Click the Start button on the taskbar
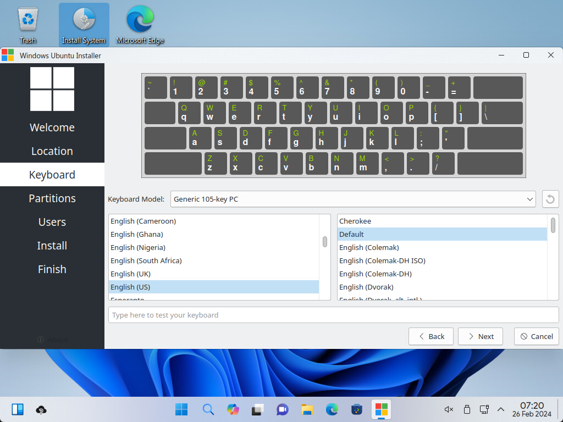The image size is (563, 422). coord(181,409)
